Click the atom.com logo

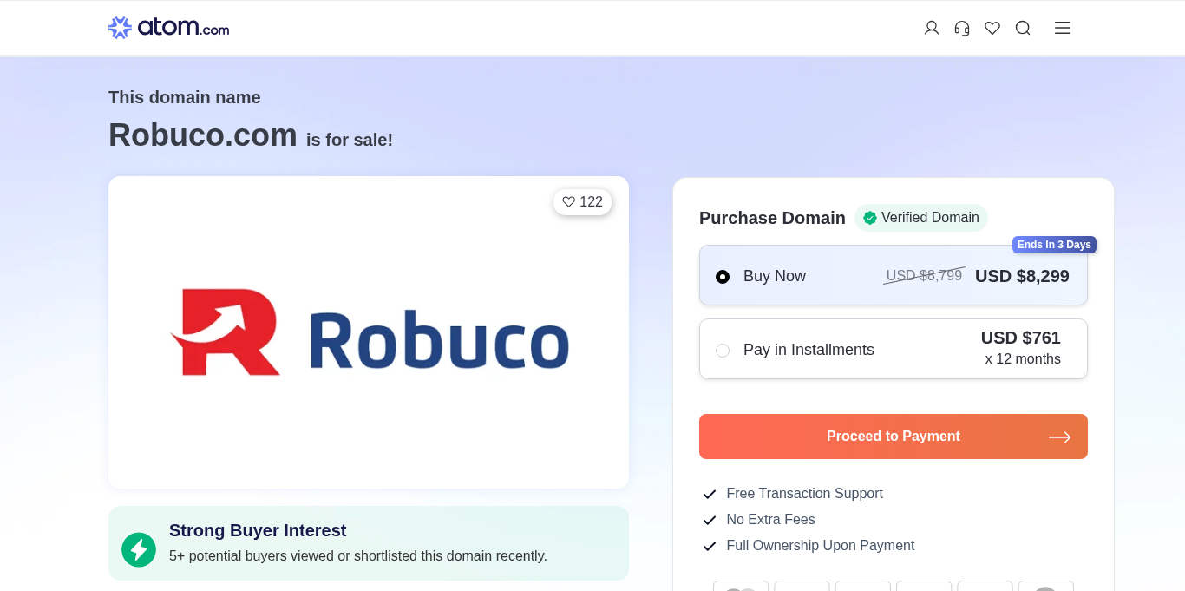pos(169,28)
